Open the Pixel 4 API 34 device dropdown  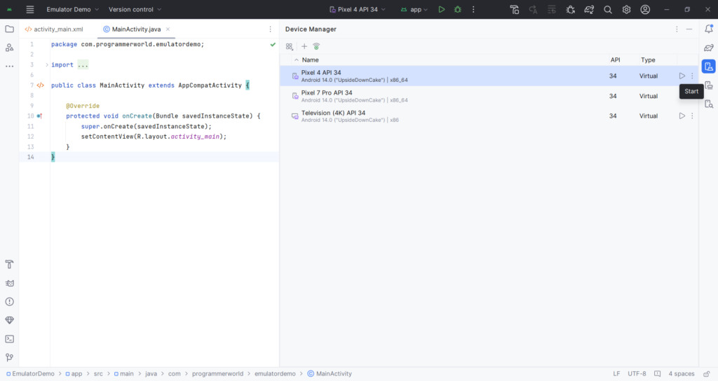(358, 9)
